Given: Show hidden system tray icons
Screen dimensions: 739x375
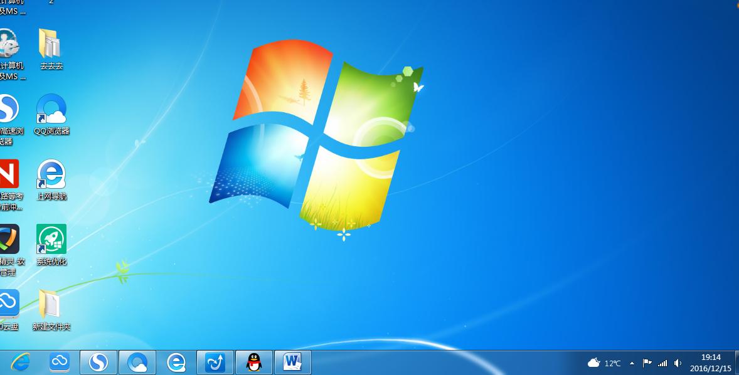Looking at the screenshot, I should tap(632, 363).
